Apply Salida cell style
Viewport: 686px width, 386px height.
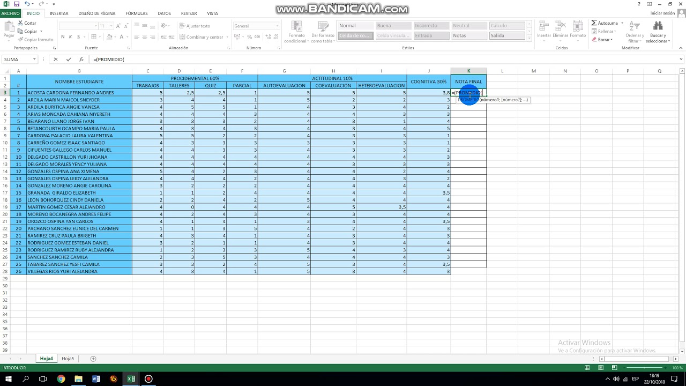tap(506, 36)
